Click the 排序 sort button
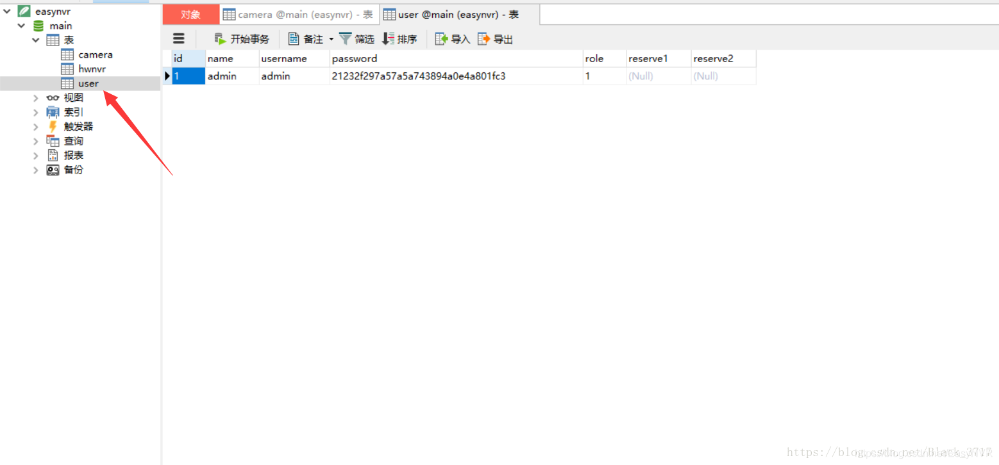The width and height of the screenshot is (999, 465). point(399,39)
